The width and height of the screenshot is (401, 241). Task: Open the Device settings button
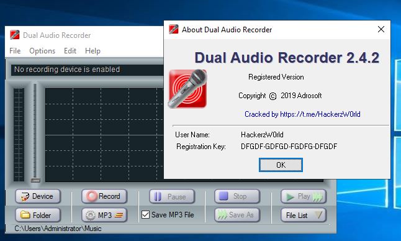(x=38, y=196)
